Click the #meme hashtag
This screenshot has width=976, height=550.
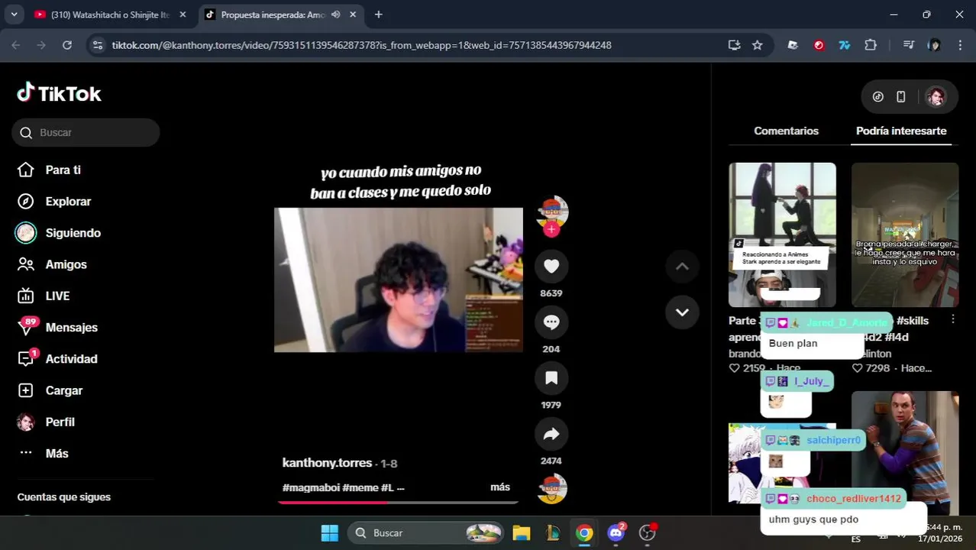[360, 487]
